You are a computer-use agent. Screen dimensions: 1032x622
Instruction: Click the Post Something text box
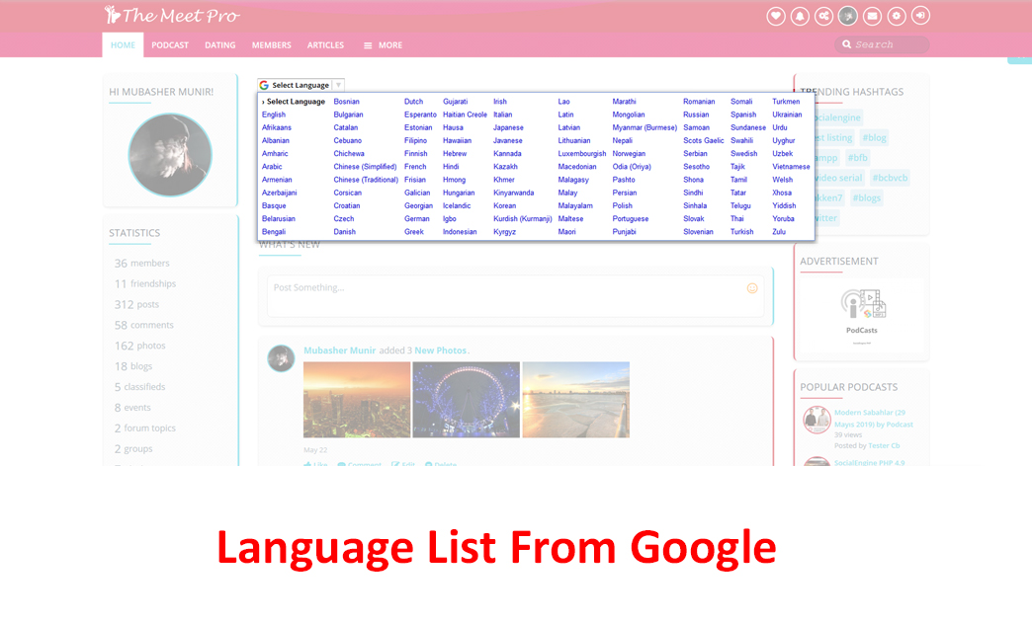pos(504,288)
